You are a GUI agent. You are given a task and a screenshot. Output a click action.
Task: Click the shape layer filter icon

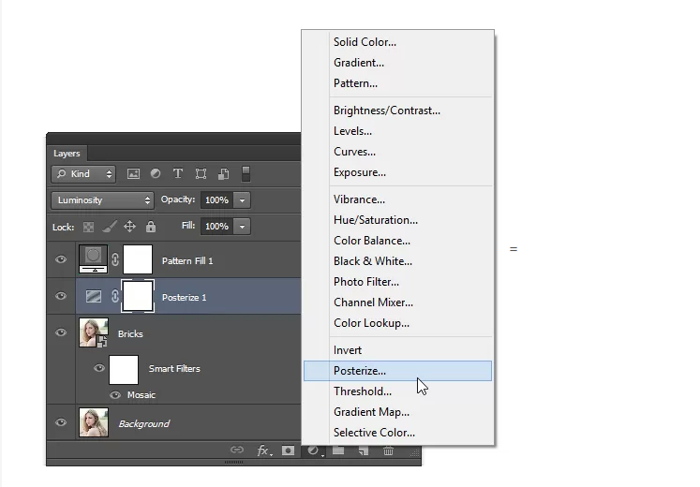201,174
